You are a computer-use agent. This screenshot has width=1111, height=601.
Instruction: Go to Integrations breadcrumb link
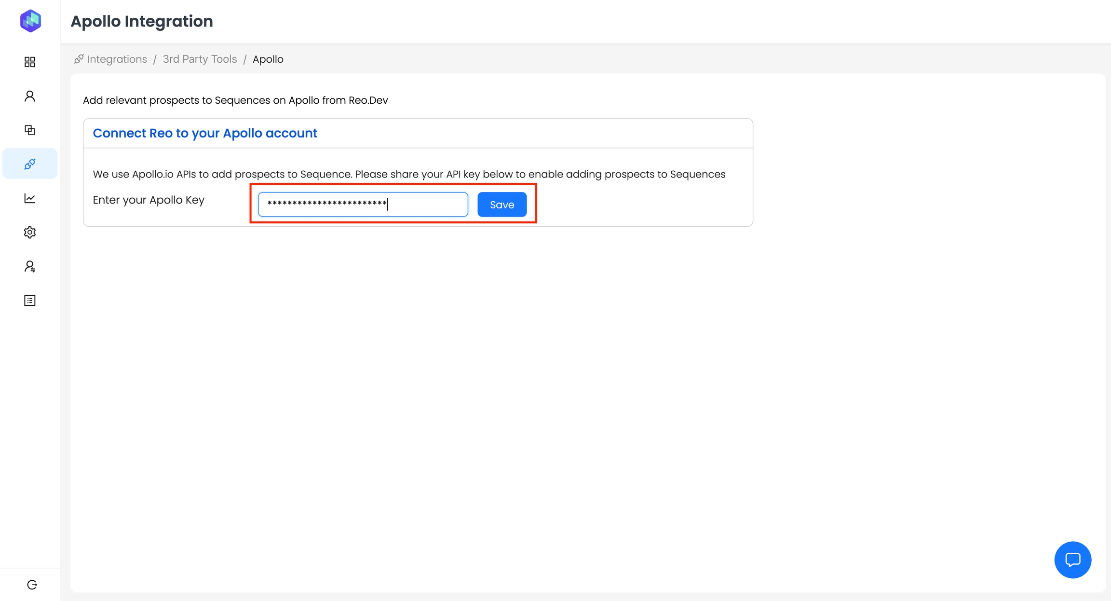pyautogui.click(x=117, y=59)
